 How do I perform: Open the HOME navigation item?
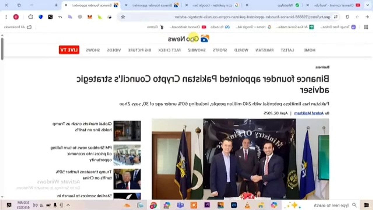pos(309,50)
